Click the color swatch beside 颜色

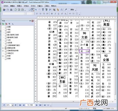click(69, 10)
